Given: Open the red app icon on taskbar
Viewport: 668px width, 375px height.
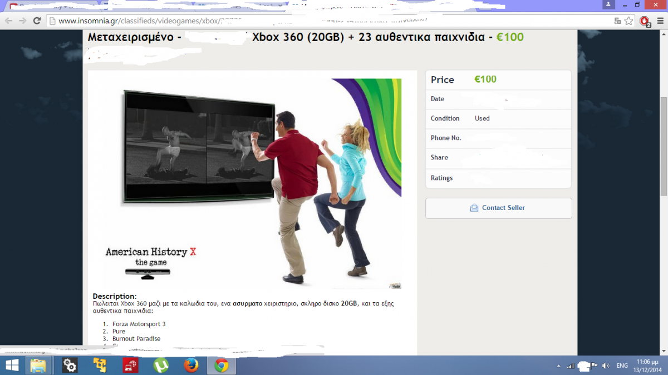Looking at the screenshot, I should coord(131,366).
